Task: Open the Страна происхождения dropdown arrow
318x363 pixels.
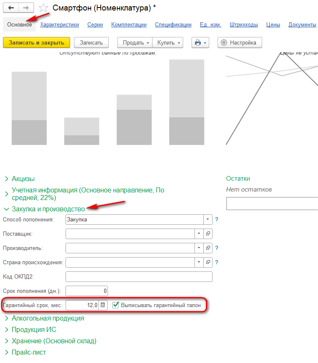Action: [199, 262]
